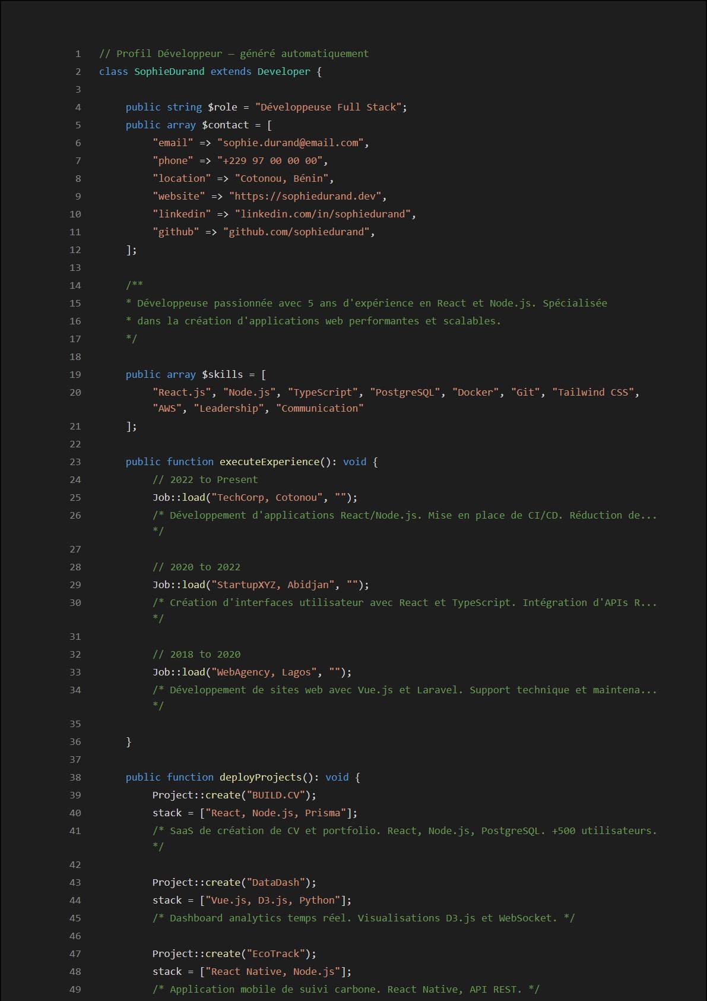Click the "phone" array key
707x1001 pixels.
pyautogui.click(x=173, y=160)
